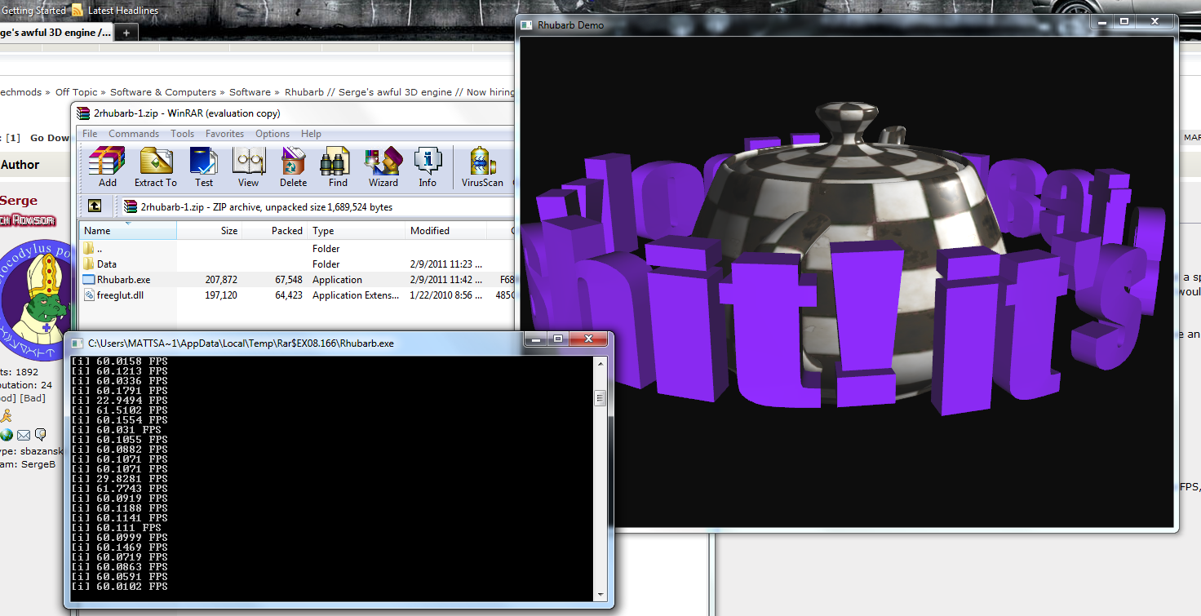This screenshot has height=616, width=1201.
Task: Click the console vertical scrollbar thumb
Action: tap(600, 398)
